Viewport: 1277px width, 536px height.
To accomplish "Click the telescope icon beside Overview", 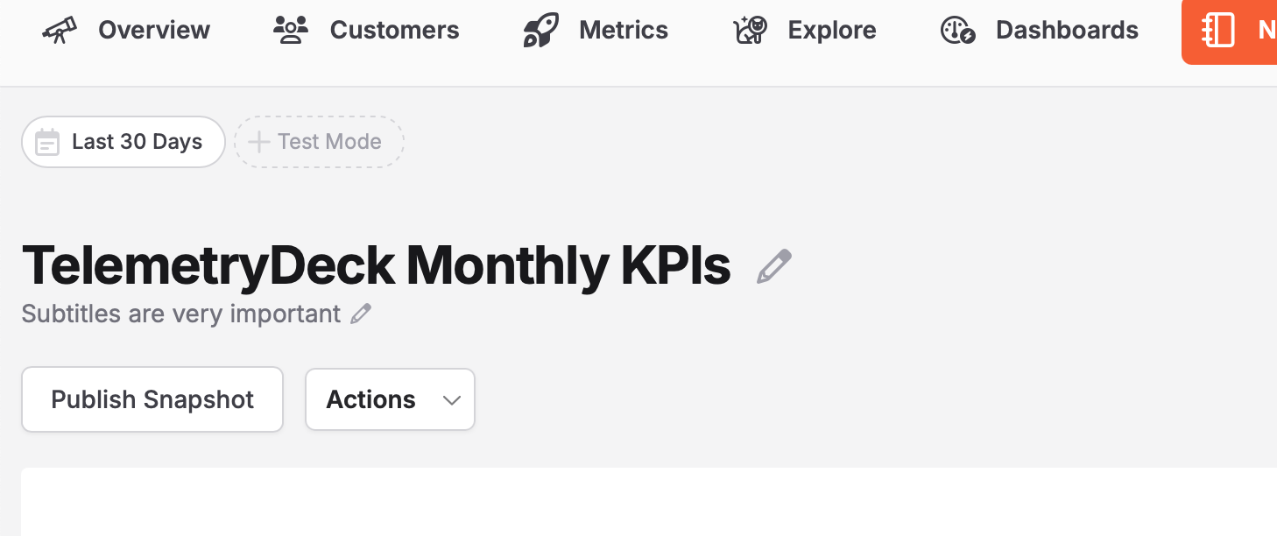I will (60, 31).
